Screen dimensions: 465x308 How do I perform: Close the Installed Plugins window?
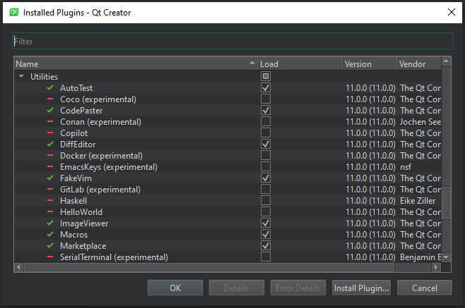(x=452, y=12)
